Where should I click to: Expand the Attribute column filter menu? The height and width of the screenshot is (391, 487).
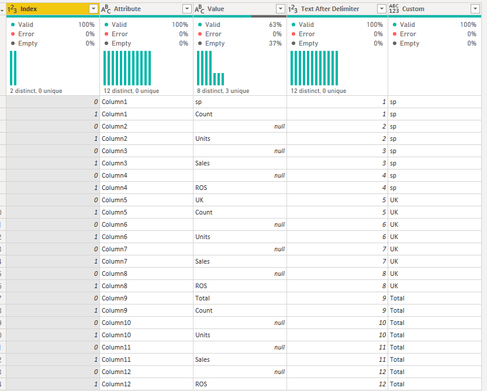[x=187, y=9]
